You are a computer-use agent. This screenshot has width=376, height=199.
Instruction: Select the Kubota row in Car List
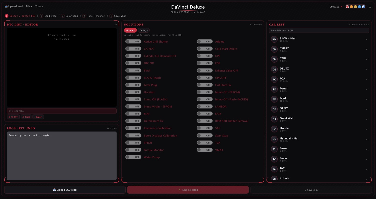click(319, 178)
